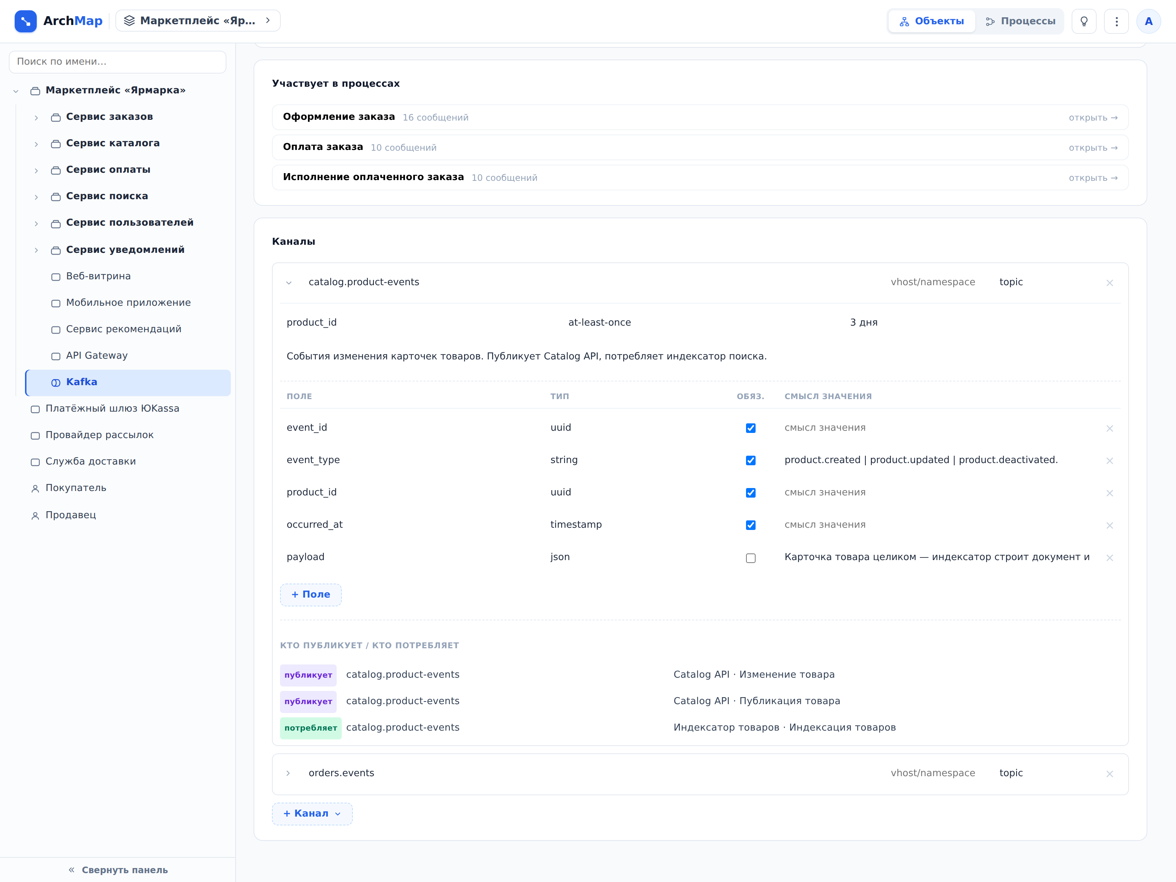1176x882 pixels.
Task: Switch to the Объекты tab
Action: [x=932, y=21]
